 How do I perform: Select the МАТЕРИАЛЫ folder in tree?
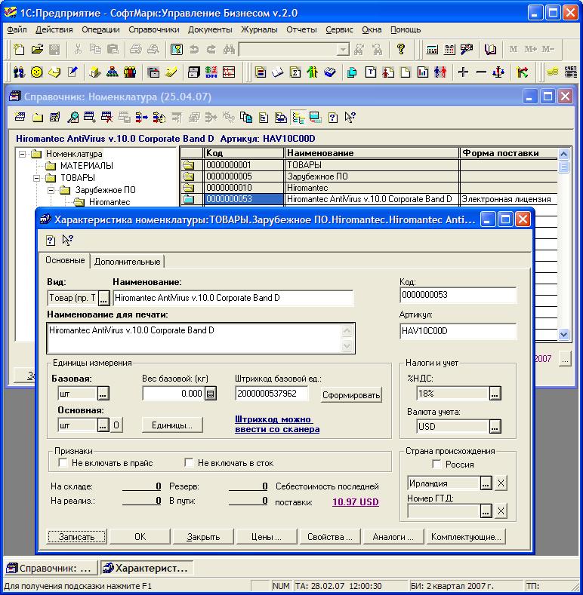coord(86,166)
